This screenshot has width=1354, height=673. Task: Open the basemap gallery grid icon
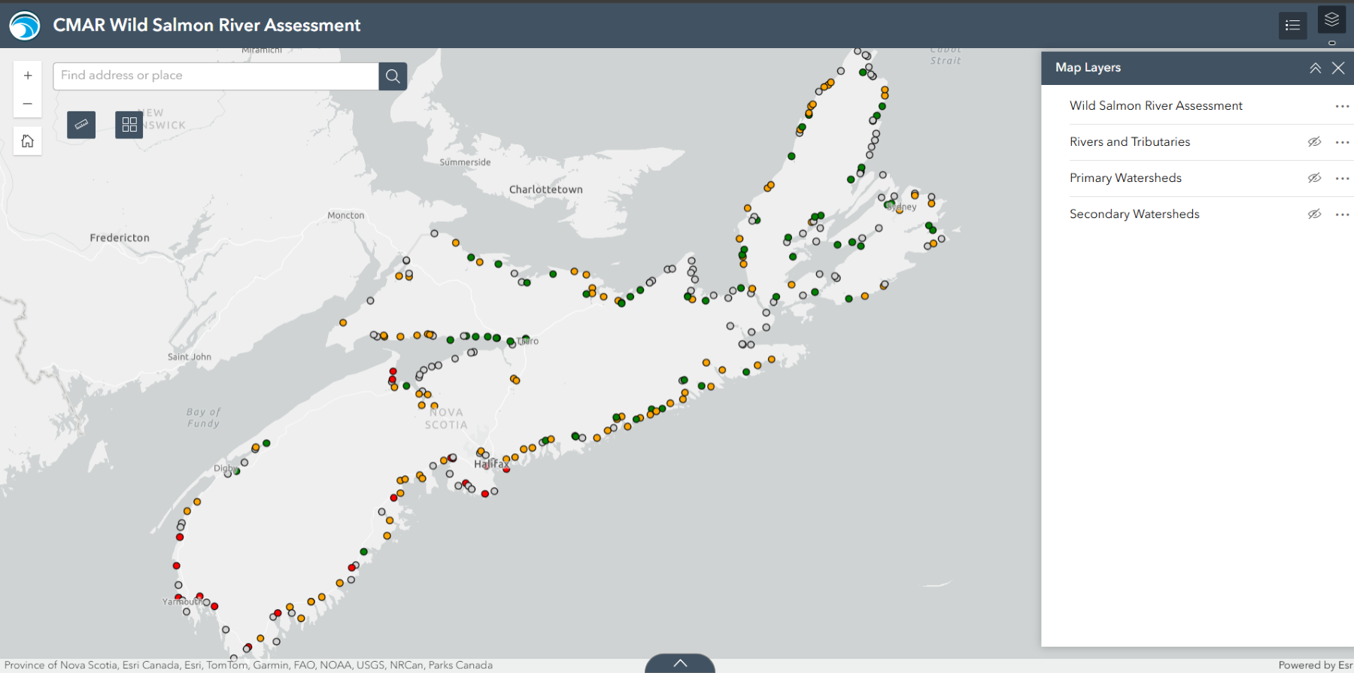(129, 124)
